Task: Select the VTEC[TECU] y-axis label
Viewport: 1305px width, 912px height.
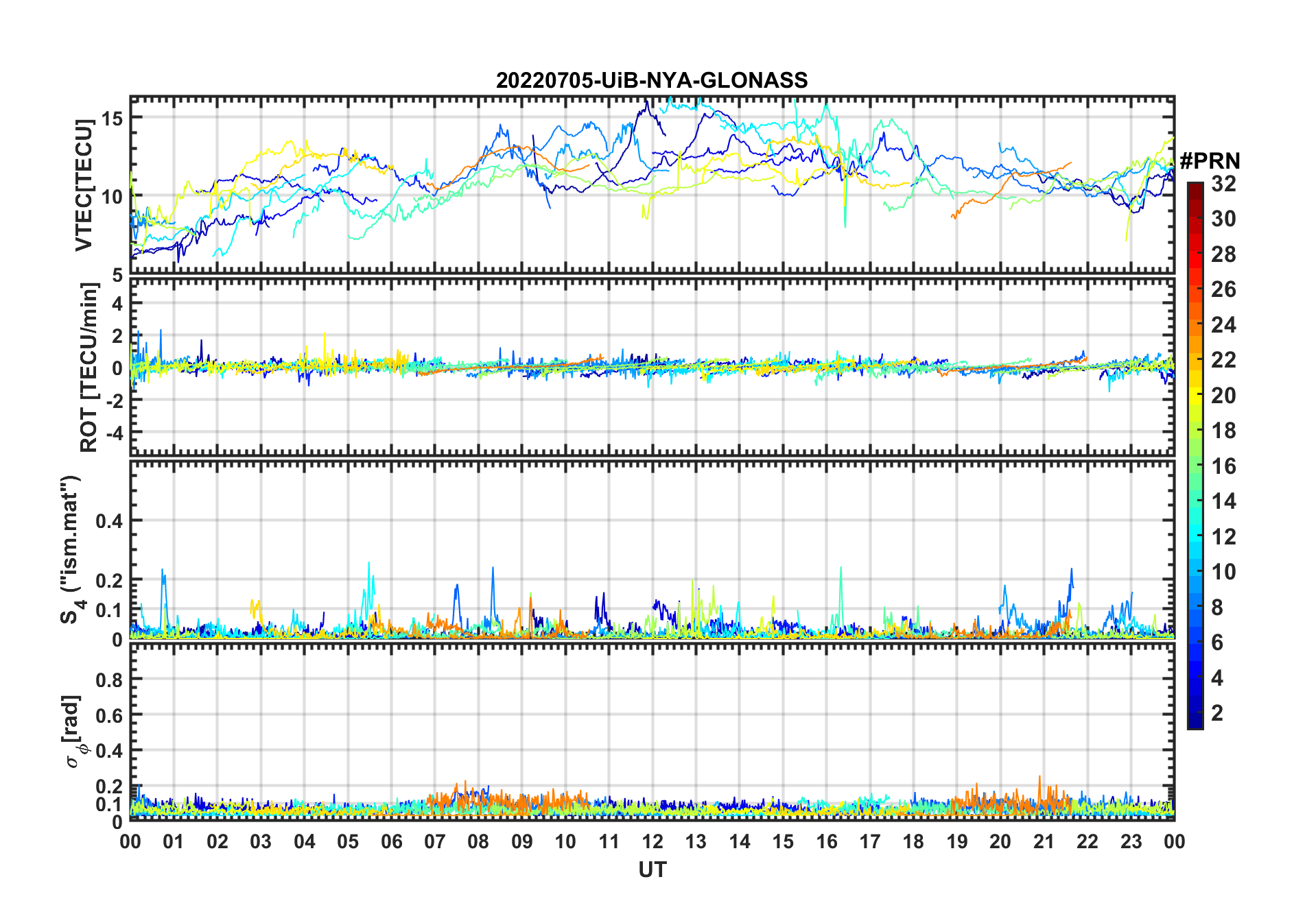Action: (83, 185)
